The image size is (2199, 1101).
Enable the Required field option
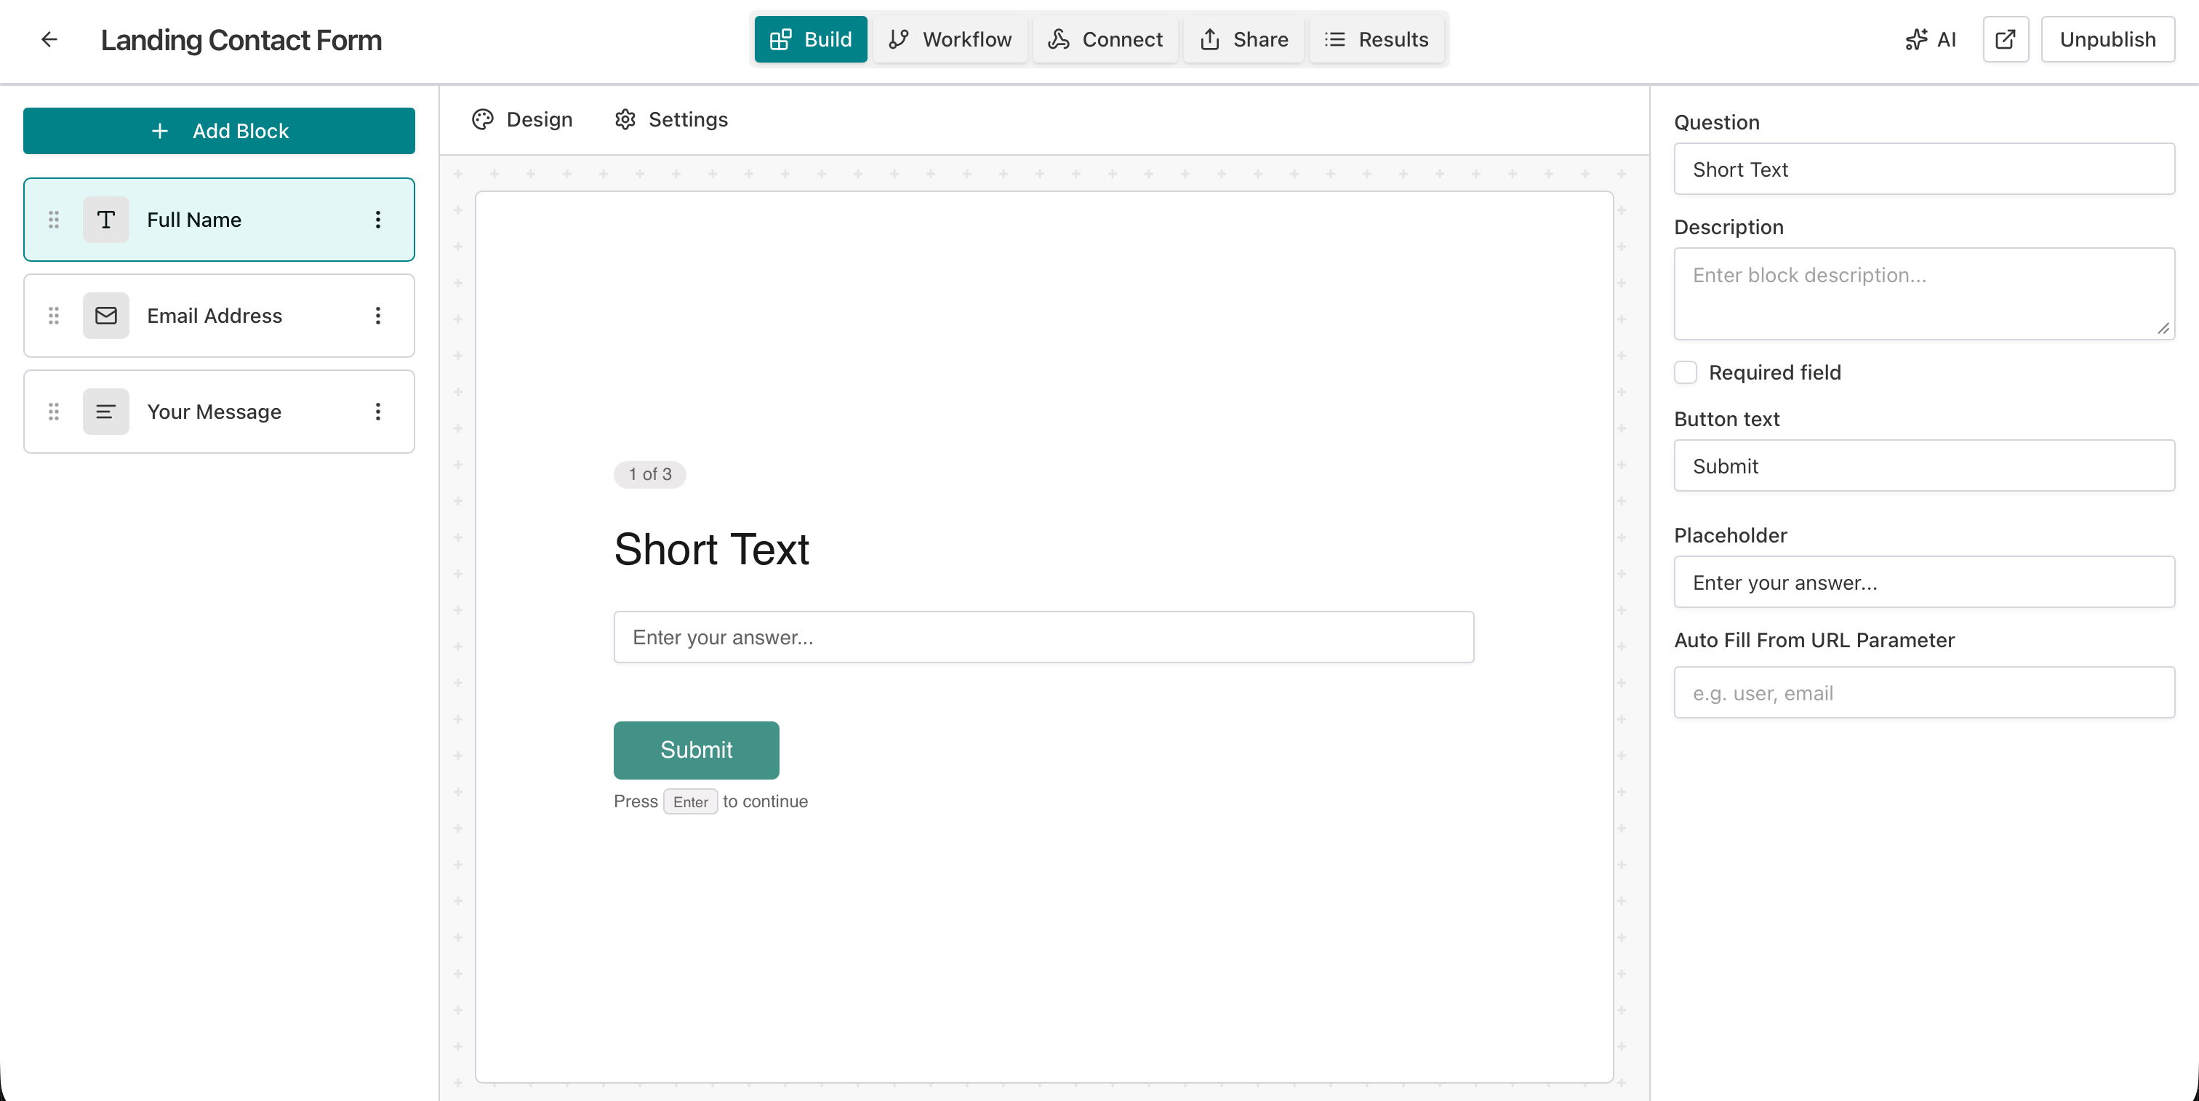1685,372
